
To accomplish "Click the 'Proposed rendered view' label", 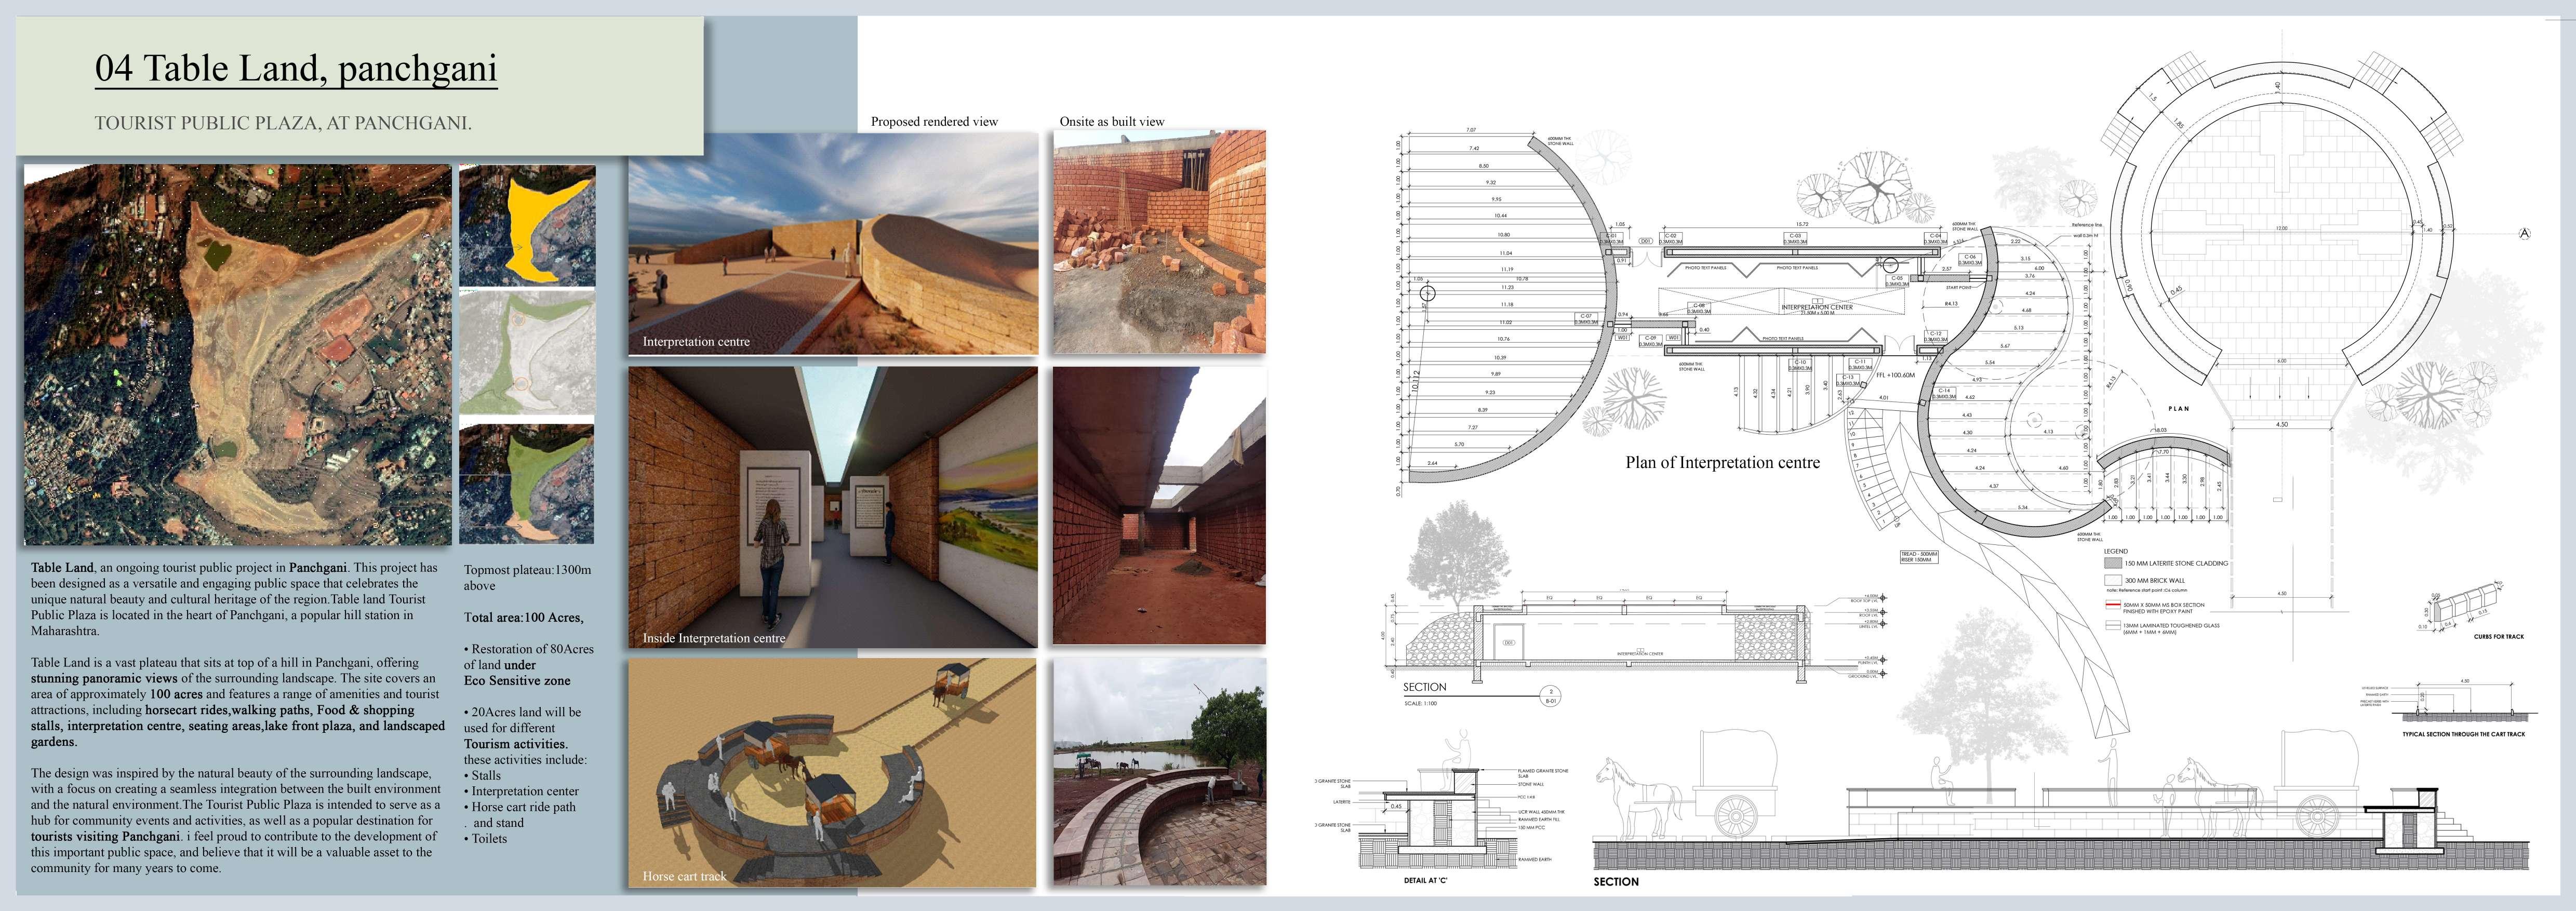I will pos(934,122).
